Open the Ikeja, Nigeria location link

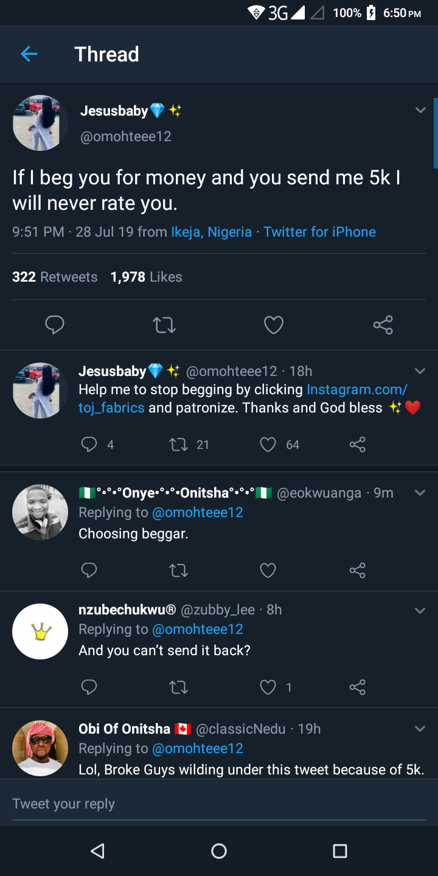coord(211,232)
